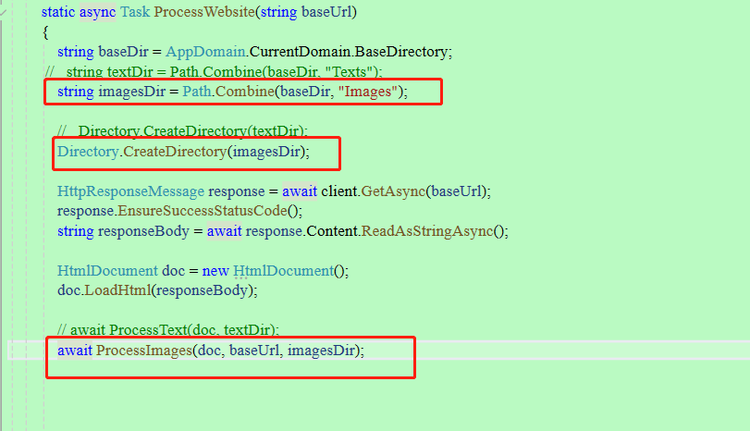
Task: Click the CurrentDomain property
Action: coord(301,52)
